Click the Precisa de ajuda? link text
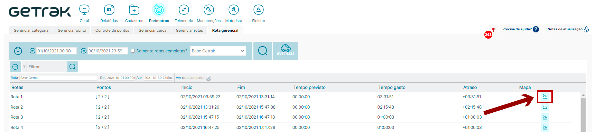 click(517, 29)
